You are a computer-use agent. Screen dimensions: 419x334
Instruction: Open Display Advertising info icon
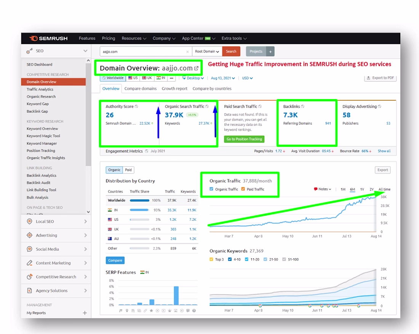point(379,106)
